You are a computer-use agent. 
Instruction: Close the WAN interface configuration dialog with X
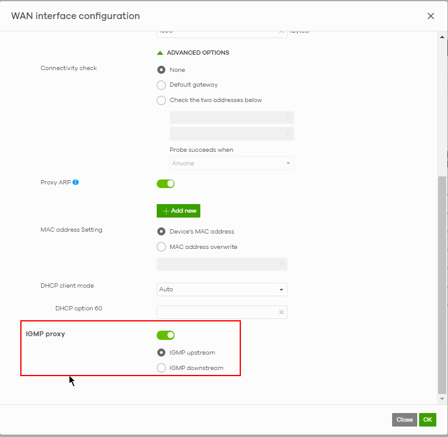431,16
